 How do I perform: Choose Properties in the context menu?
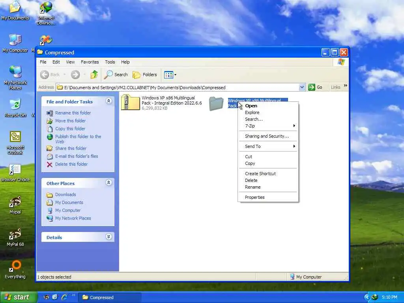pos(268,197)
